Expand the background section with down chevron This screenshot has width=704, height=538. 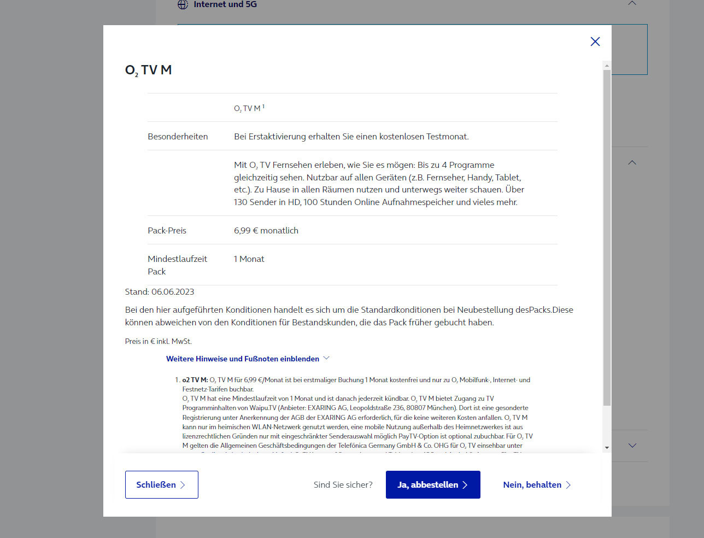632,446
